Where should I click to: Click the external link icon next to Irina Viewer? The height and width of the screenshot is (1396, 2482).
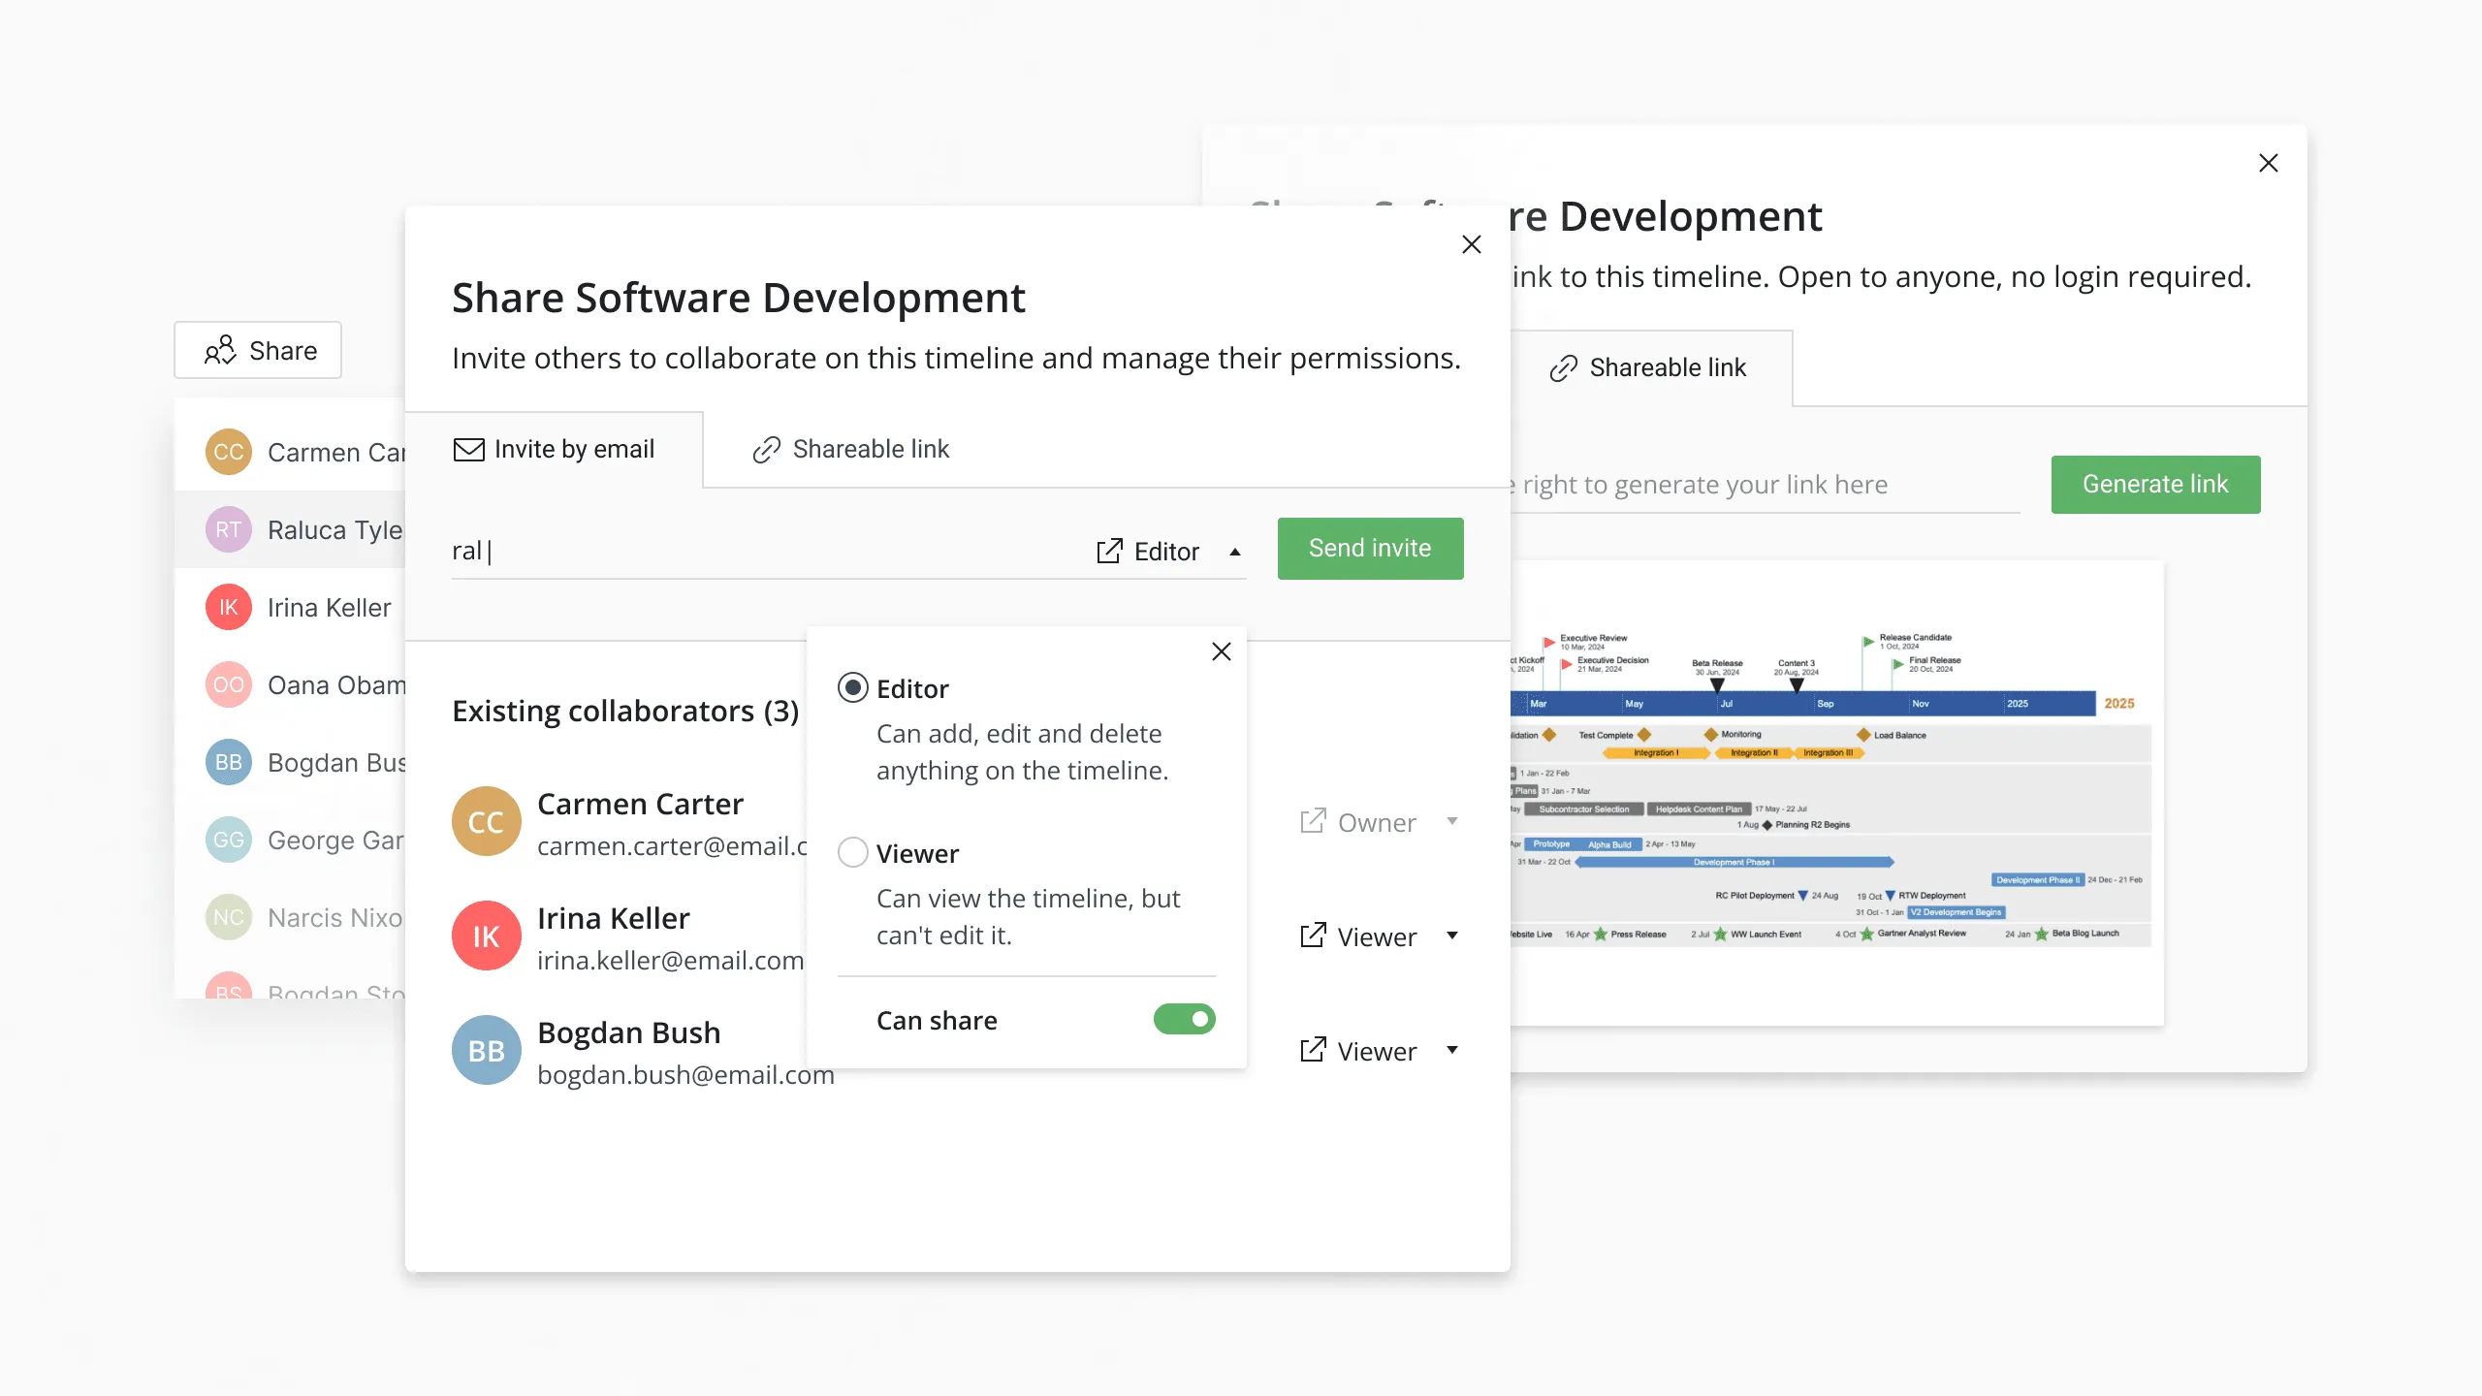coord(1313,936)
